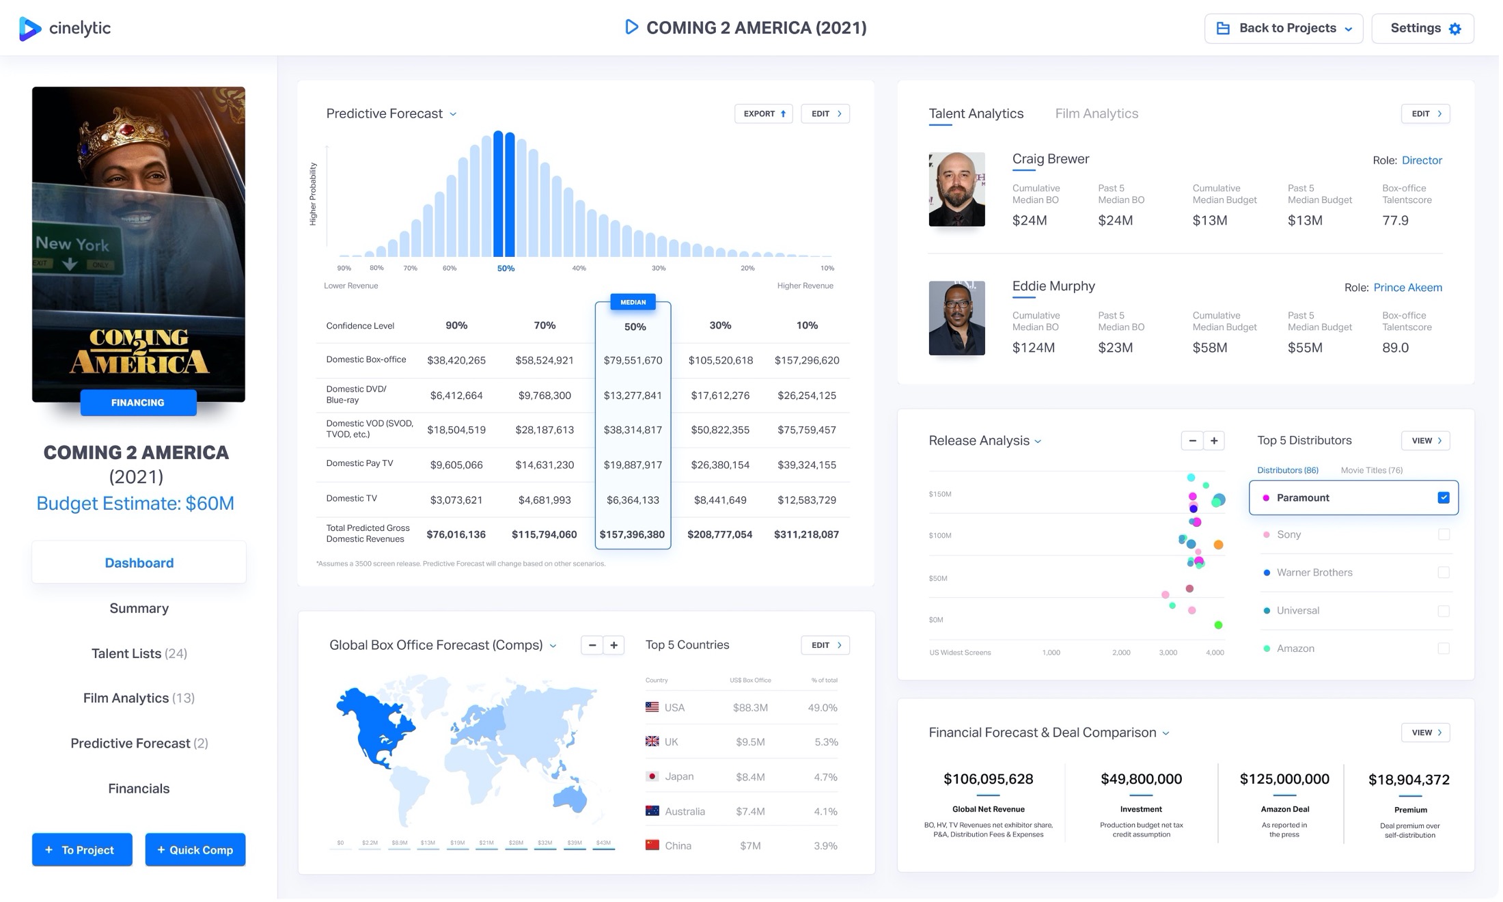The image size is (1503, 902).
Task: Click the Quick Comp button
Action: pos(195,849)
